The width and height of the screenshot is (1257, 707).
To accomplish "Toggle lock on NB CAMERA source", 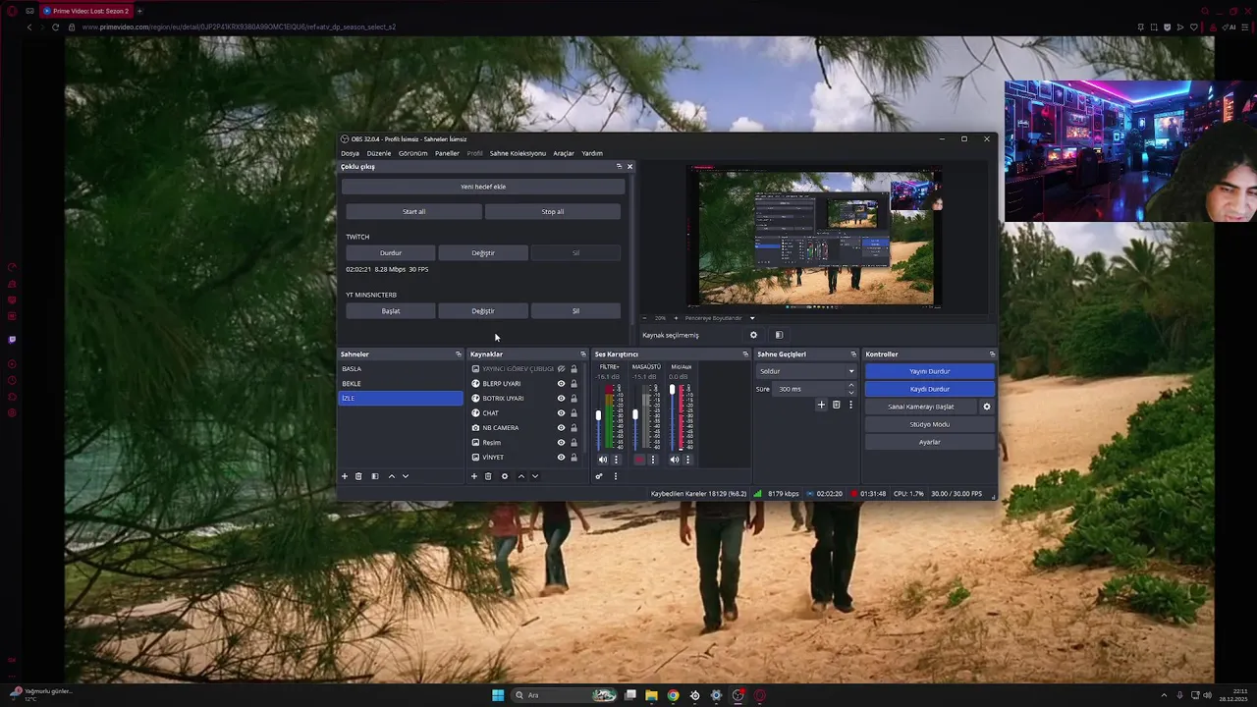I will [x=574, y=428].
